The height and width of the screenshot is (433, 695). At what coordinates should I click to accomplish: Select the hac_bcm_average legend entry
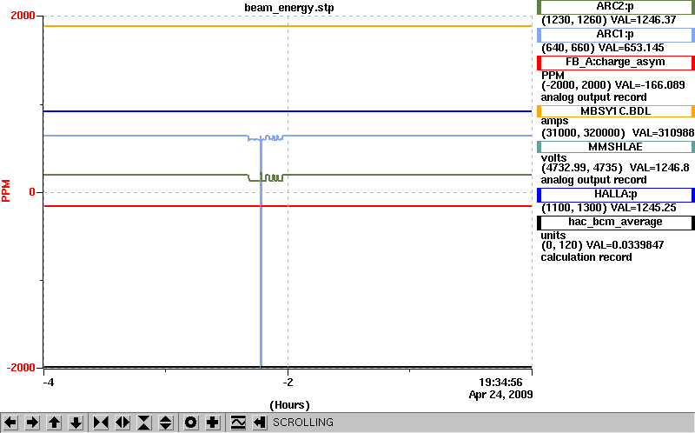[616, 223]
